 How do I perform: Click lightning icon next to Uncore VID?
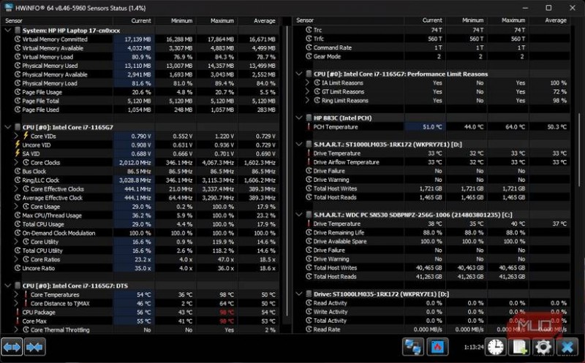[x=18, y=145]
